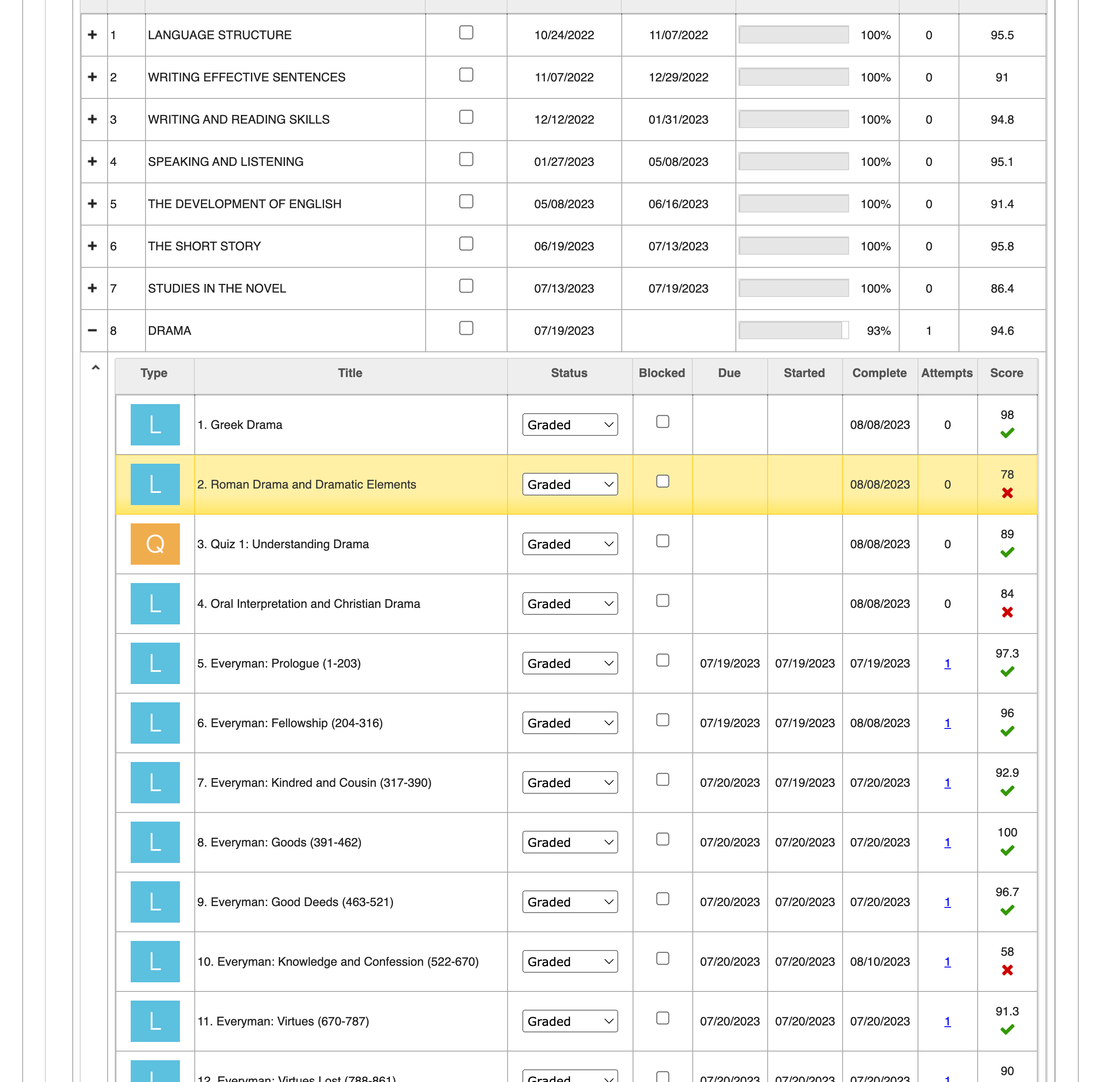Sort by the Score column header
This screenshot has width=1104, height=1082.
[x=1006, y=373]
